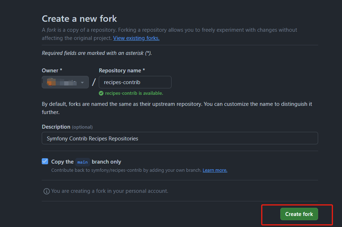
Task: Click the "Create a new fork" heading
Action: [x=80, y=19]
